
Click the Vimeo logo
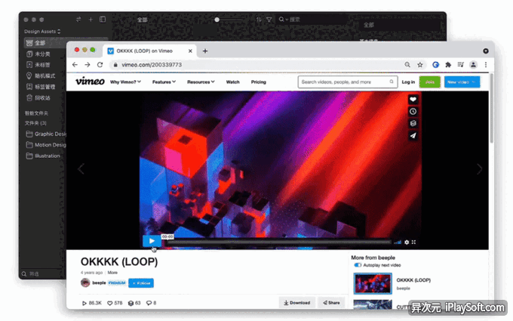point(90,82)
